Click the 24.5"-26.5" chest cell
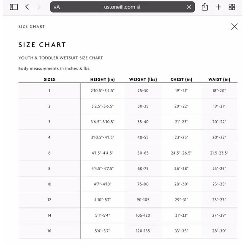Screen dimensions: 245x245 tap(181, 153)
